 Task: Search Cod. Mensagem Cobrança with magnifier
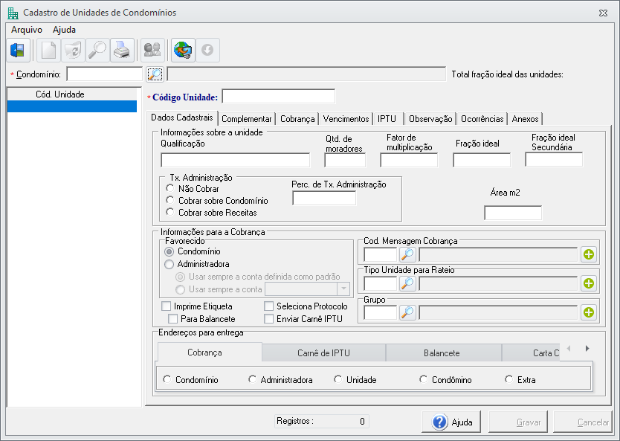407,255
